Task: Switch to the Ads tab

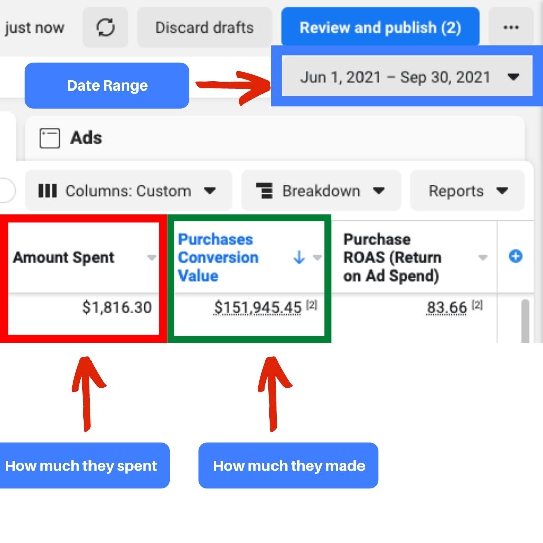Action: coord(85,138)
